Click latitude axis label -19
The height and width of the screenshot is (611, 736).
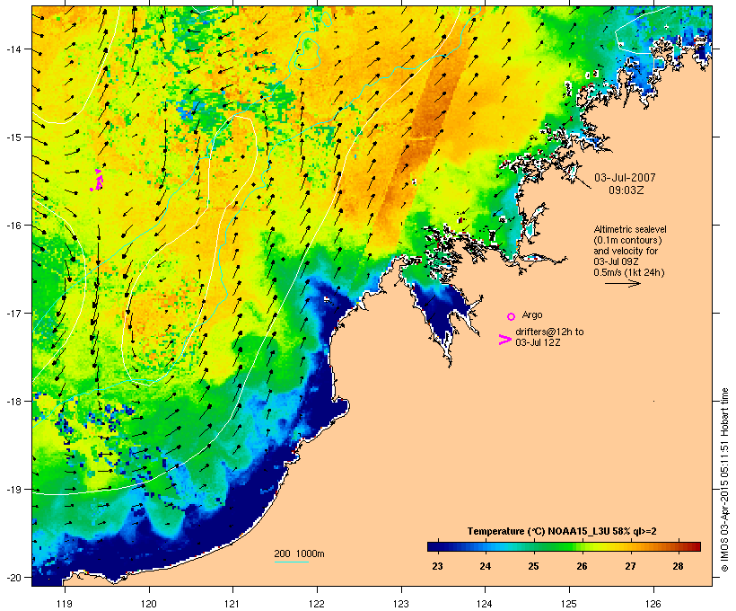(13, 490)
